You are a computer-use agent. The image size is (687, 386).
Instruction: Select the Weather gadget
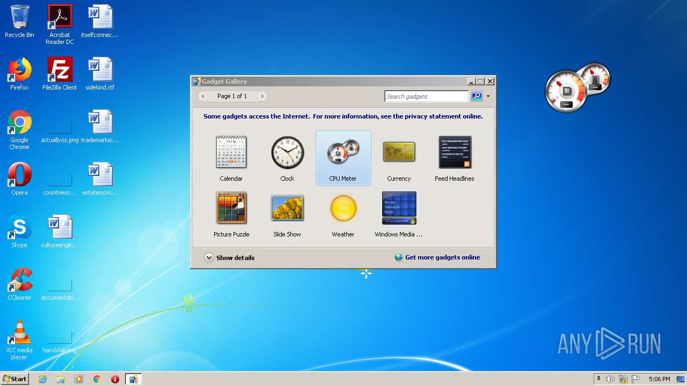tap(343, 214)
